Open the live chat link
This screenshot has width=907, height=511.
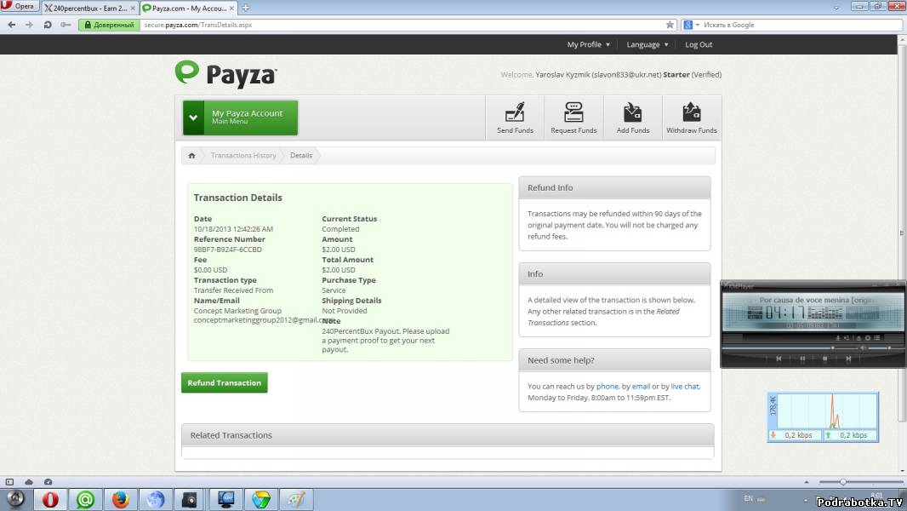[684, 387]
